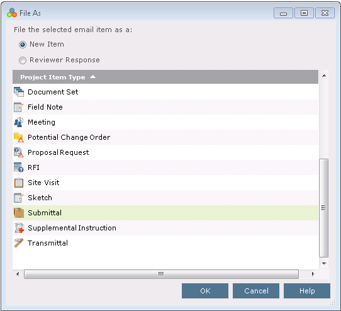Screen dimensions: 341x311
Task: Select the Sketch icon
Action: tap(19, 198)
